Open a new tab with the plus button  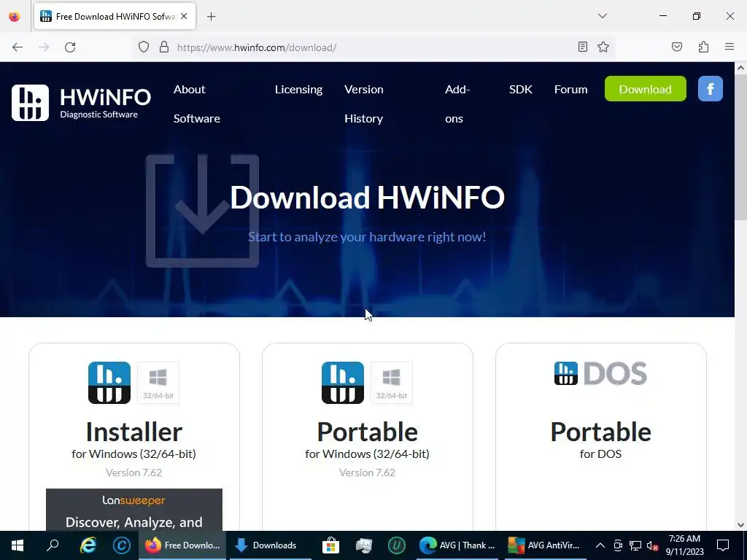coord(212,17)
